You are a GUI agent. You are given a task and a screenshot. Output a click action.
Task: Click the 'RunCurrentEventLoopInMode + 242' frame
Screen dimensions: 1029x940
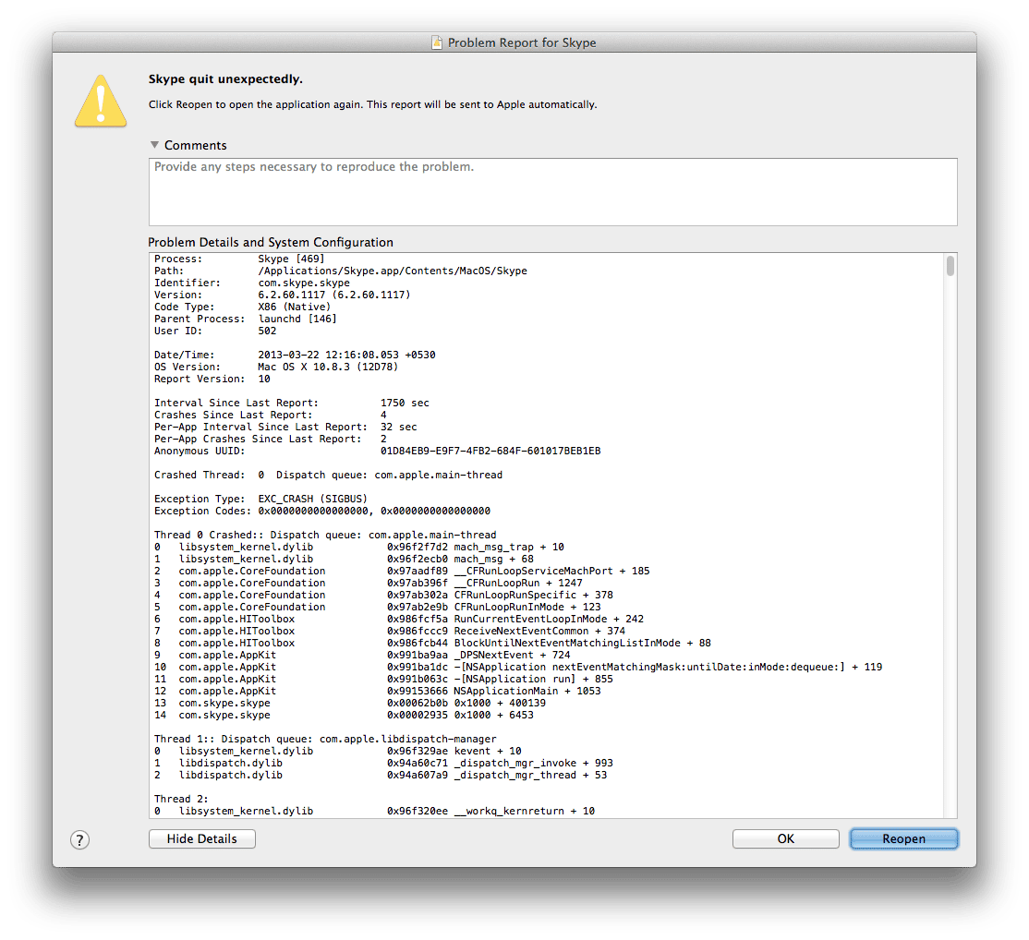[x=399, y=619]
